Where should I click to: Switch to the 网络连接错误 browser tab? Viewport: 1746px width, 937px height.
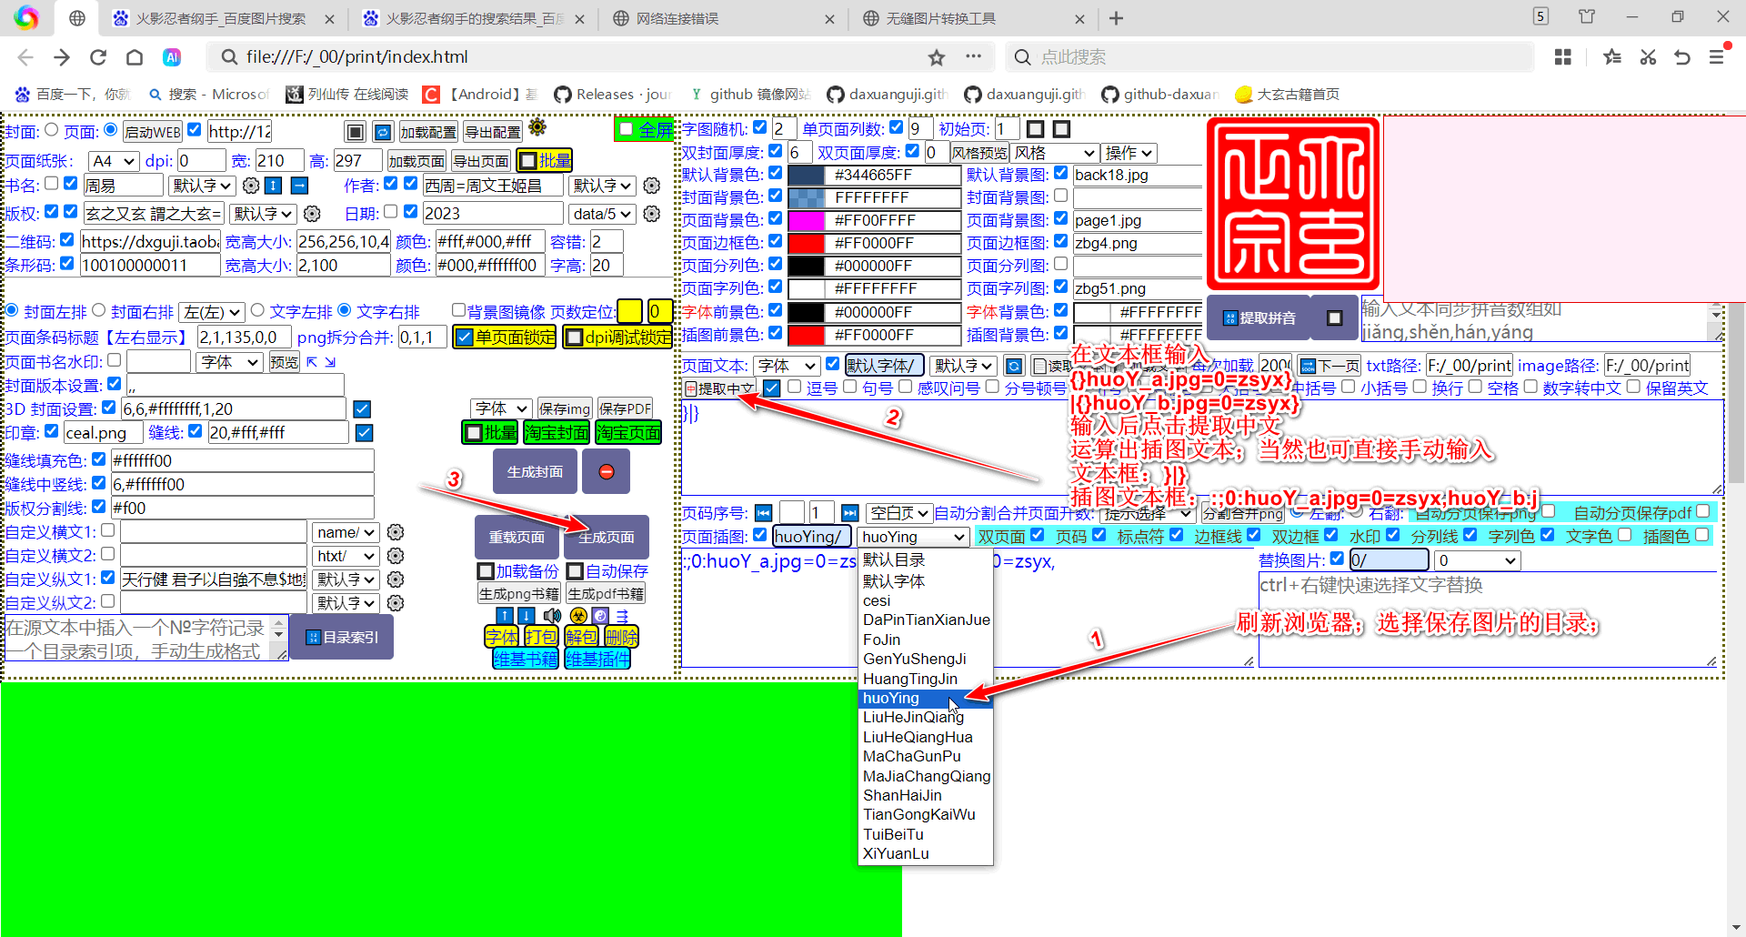677,18
